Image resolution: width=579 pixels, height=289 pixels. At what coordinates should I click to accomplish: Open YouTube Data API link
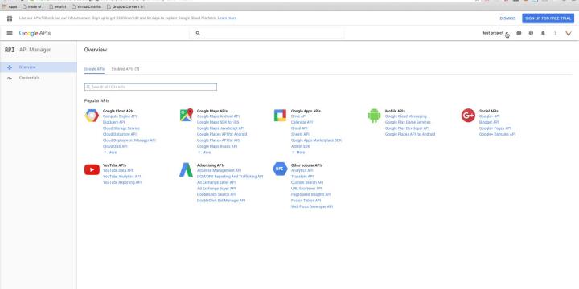117,171
